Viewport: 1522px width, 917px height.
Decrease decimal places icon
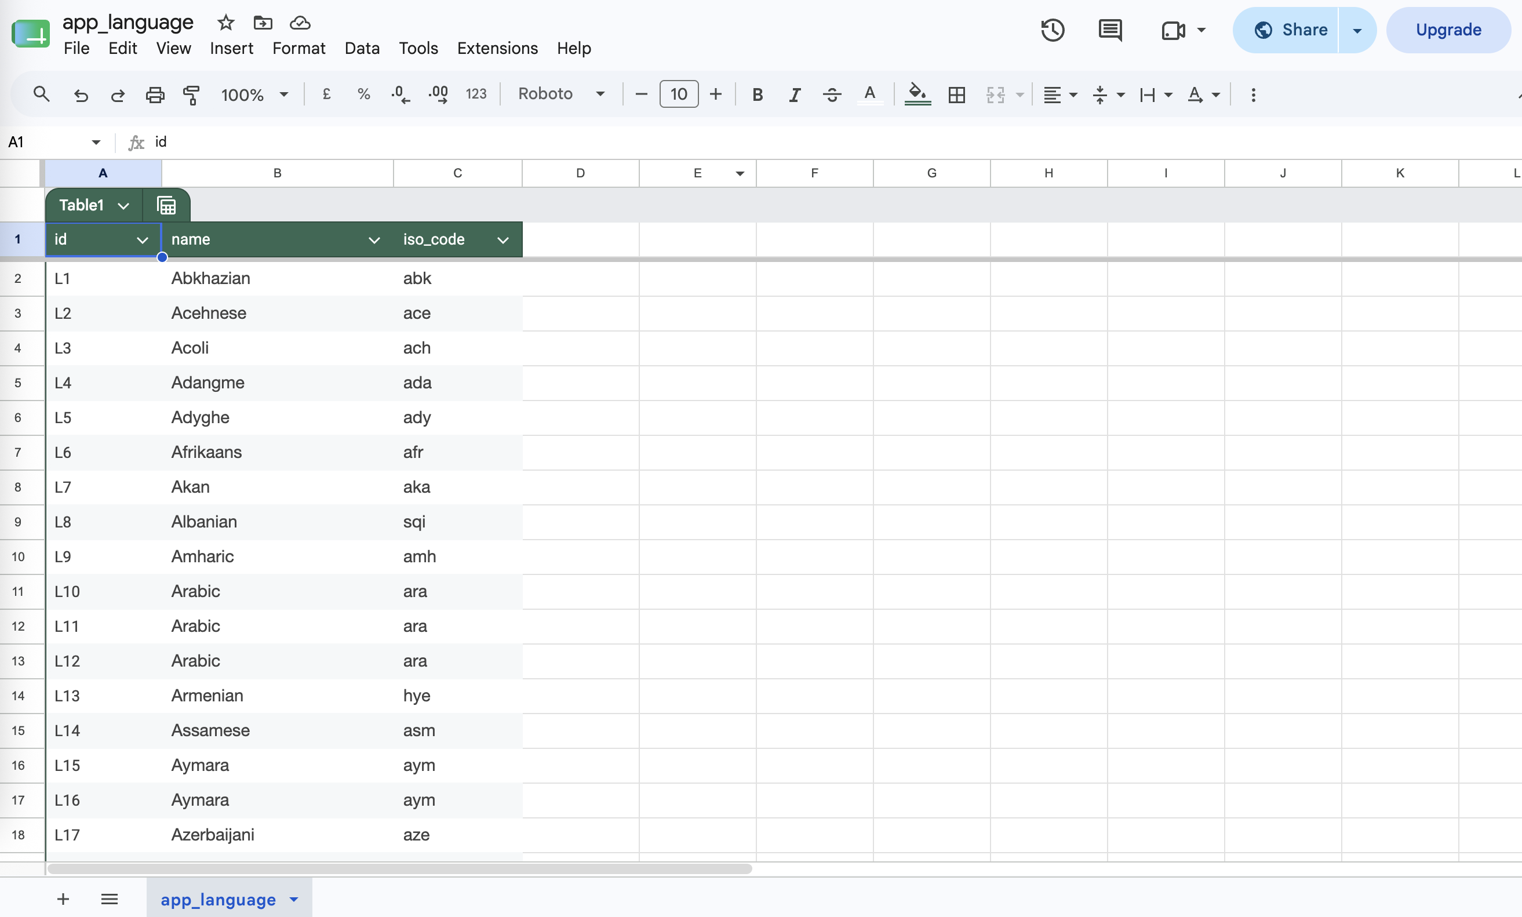pyautogui.click(x=400, y=94)
